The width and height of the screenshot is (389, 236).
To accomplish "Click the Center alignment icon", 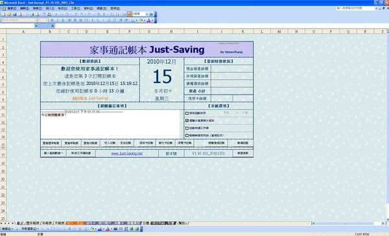I will click(75, 20).
